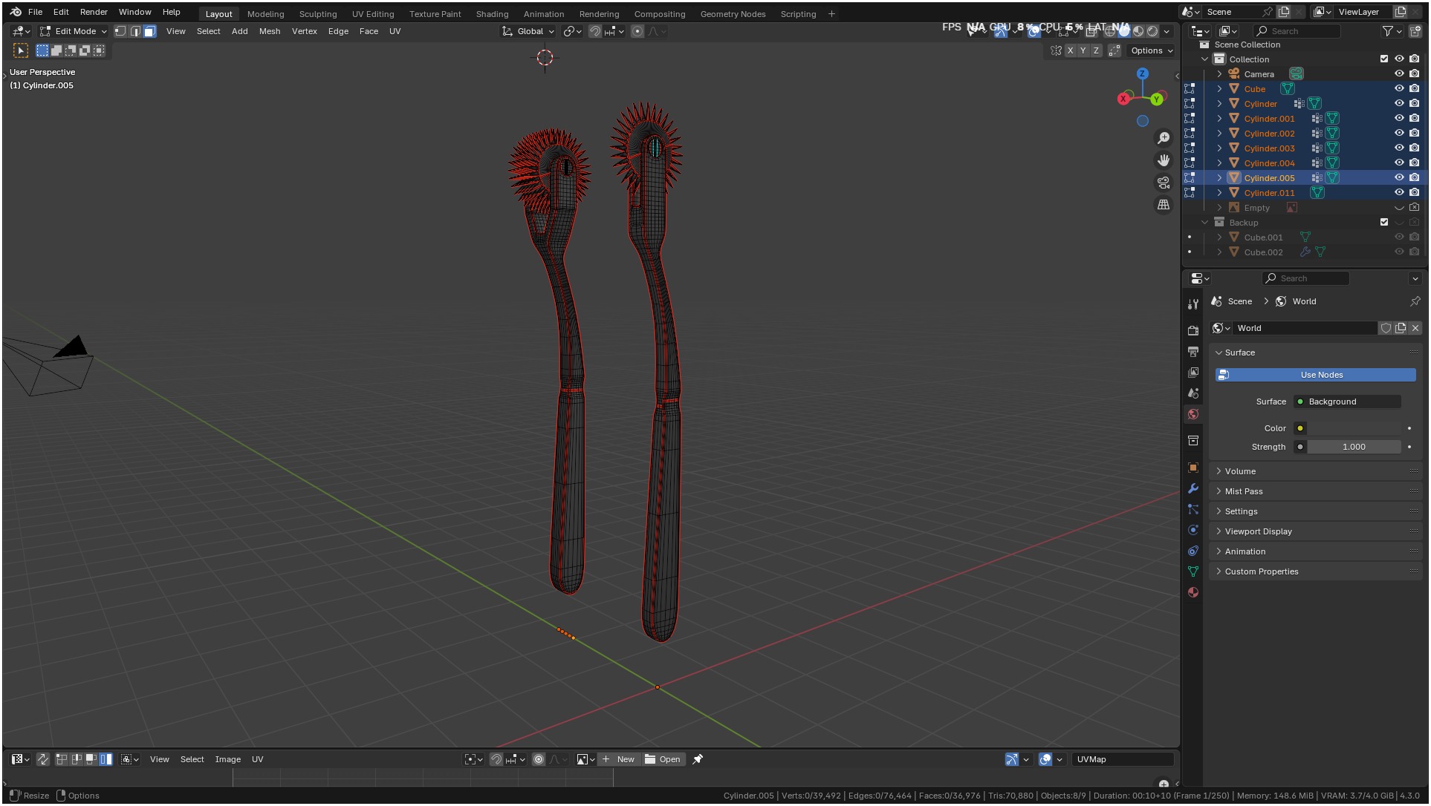Enable face select mode in header
The image size is (1431, 806).
[150, 31]
